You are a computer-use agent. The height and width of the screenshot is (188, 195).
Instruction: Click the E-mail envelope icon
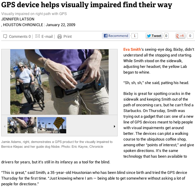(38, 36)
